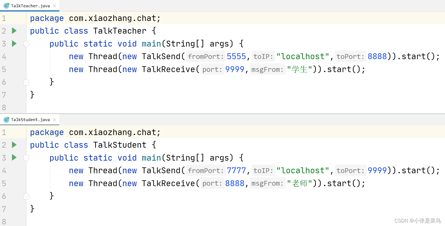The width and height of the screenshot is (445, 226).
Task: Click package name com.xiaozhang.chat in TalkTeacher
Action: tap(113, 18)
